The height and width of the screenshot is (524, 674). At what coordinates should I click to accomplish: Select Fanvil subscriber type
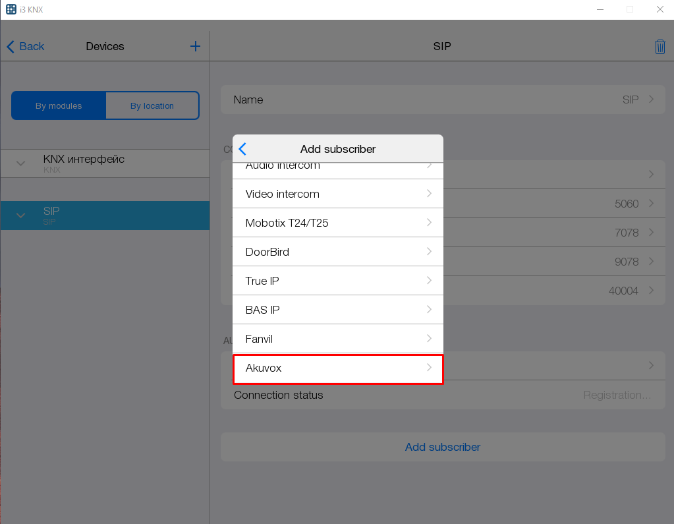[337, 339]
